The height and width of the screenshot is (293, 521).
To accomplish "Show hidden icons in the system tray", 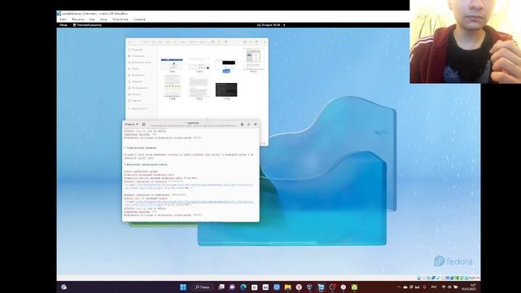I will pyautogui.click(x=399, y=287).
